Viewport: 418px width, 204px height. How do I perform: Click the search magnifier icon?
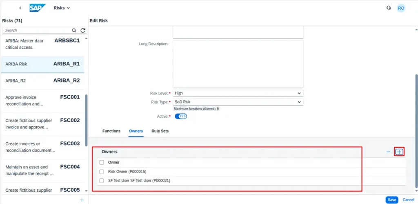point(74,30)
